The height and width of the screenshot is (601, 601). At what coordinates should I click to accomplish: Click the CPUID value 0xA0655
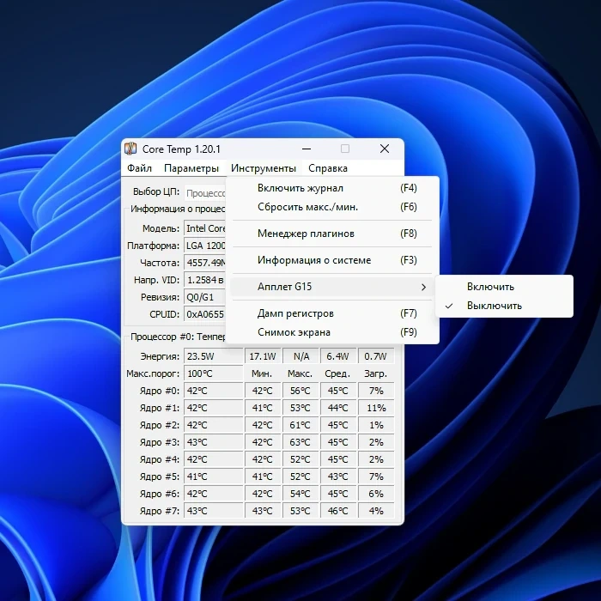click(205, 315)
